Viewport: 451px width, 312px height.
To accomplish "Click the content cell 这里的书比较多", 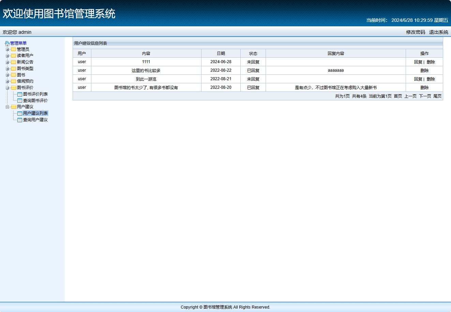I will [146, 71].
